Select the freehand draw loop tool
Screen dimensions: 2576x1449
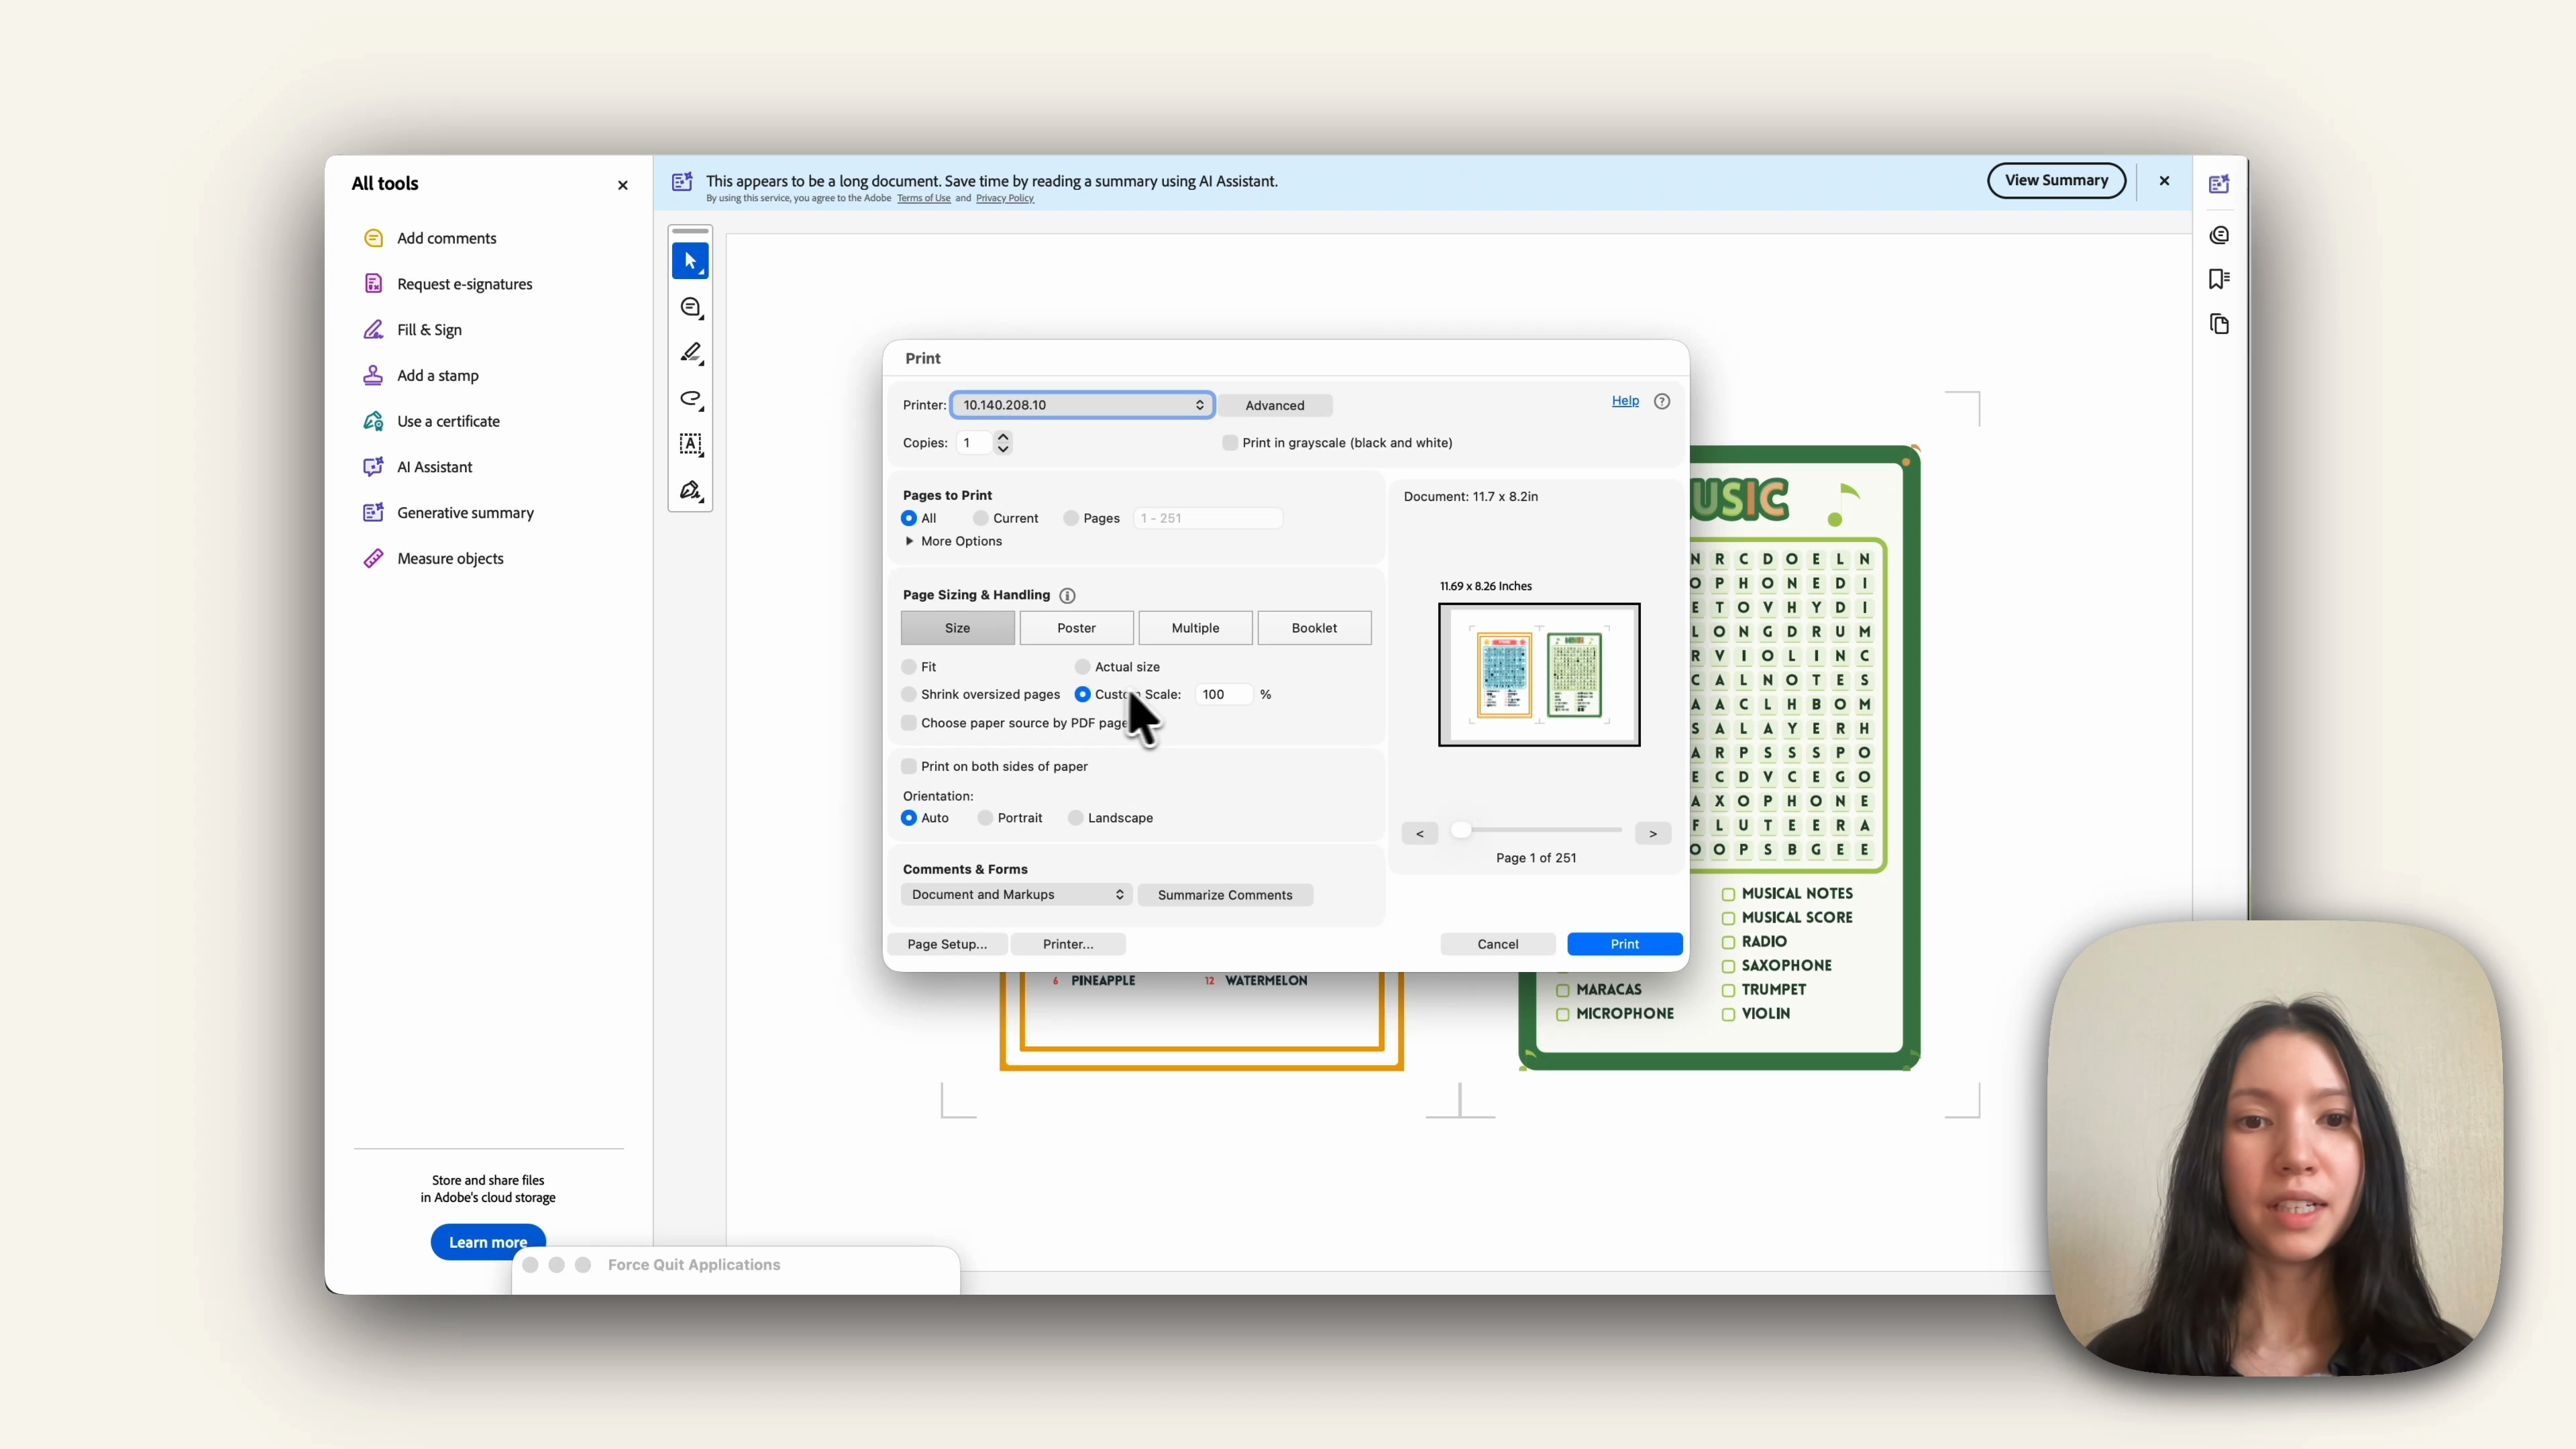[x=691, y=399]
